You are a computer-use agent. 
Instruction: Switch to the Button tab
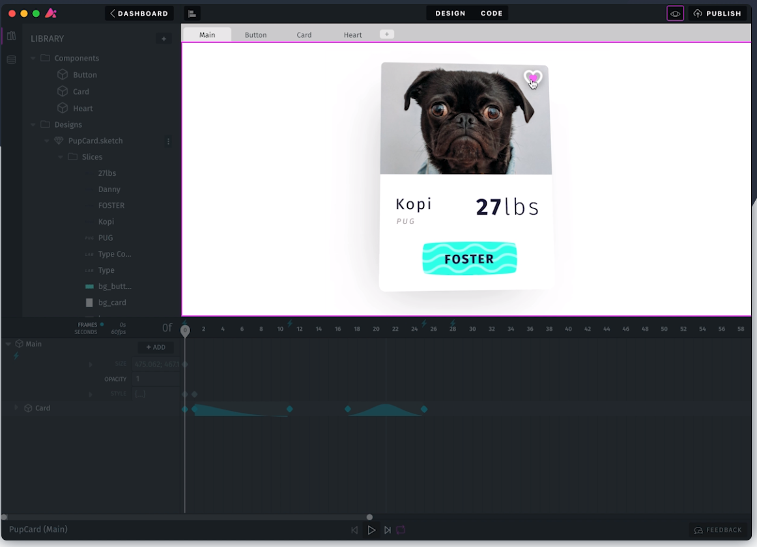pos(255,35)
